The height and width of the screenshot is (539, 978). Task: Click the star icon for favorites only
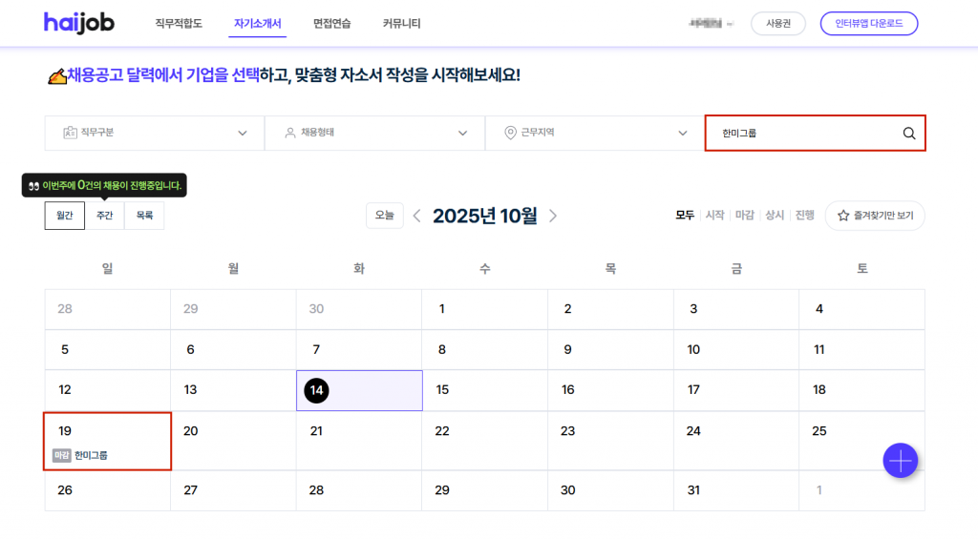[843, 216]
